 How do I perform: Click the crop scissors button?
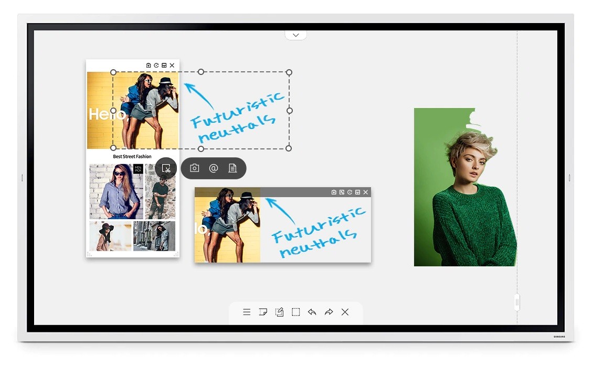(166, 168)
